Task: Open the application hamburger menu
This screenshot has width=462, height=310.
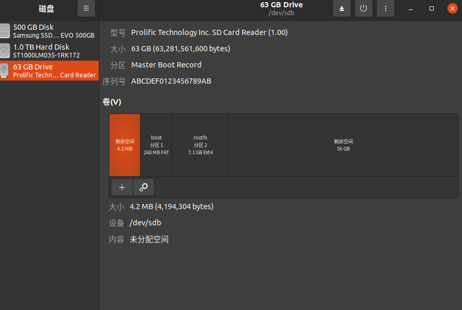Action: tap(86, 8)
